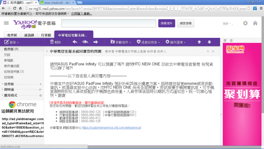Click sender name 中華電信文字線上客服
Screen dimensions: 264x149
coord(131,51)
